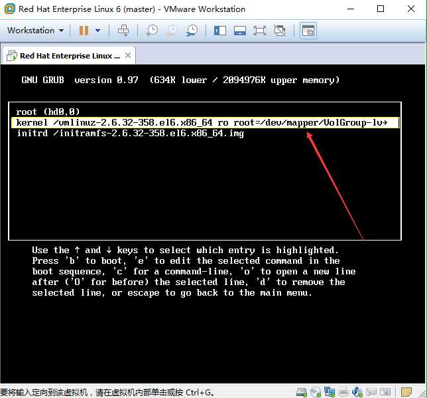Click inside the VM console help text

click(x=194, y=271)
